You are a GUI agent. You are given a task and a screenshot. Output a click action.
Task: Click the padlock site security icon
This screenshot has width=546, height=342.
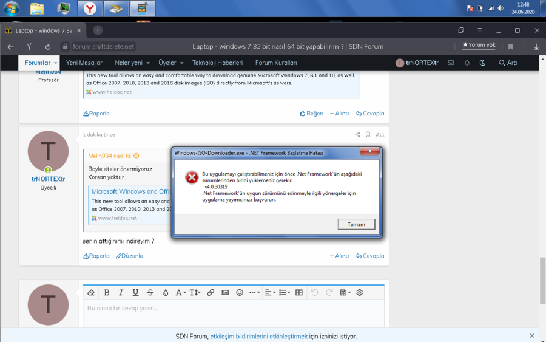65,46
